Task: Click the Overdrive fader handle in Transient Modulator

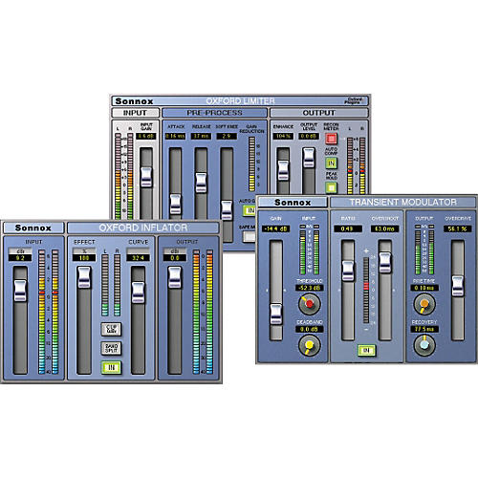Action: click(458, 286)
